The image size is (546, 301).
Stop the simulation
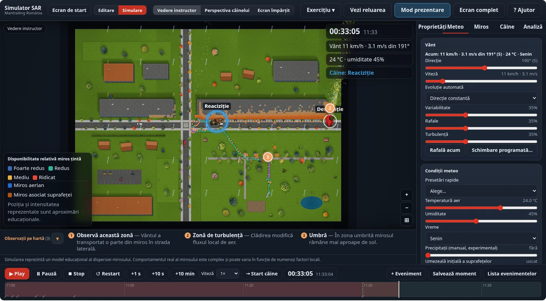(x=76, y=274)
